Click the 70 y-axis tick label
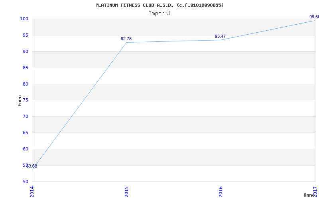 tap(25, 116)
